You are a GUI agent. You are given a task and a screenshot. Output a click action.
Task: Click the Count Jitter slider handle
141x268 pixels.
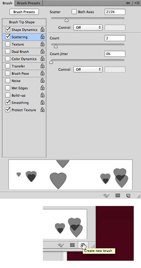[51, 62]
